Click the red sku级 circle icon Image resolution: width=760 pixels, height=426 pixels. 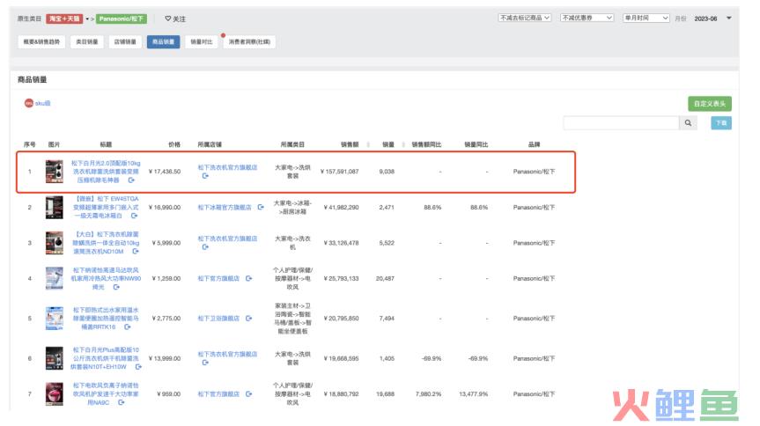(28, 103)
